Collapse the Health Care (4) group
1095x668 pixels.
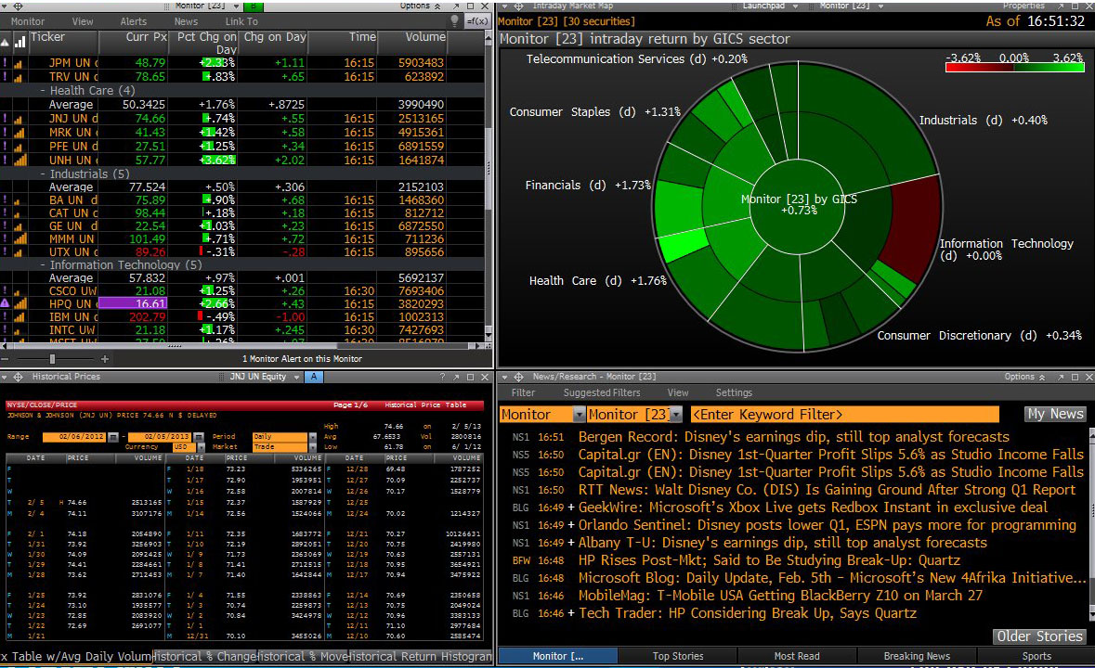pos(43,91)
